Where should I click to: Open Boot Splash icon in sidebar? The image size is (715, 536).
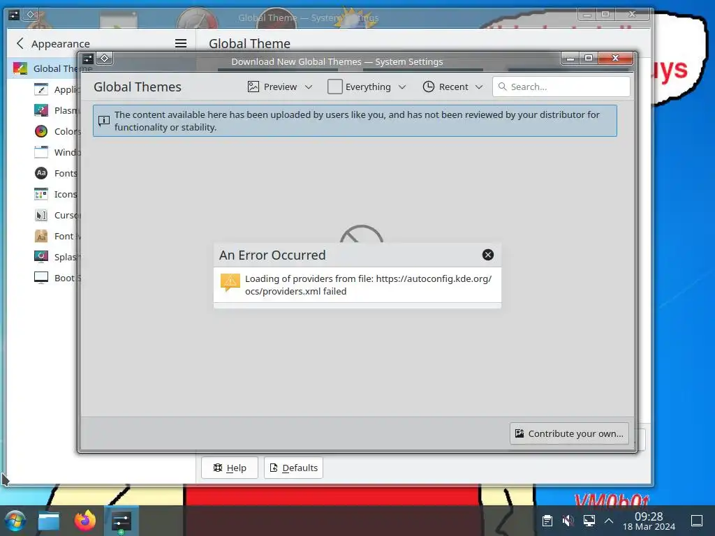coord(41,278)
